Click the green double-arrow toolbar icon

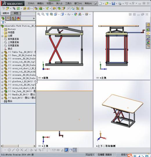18,8
